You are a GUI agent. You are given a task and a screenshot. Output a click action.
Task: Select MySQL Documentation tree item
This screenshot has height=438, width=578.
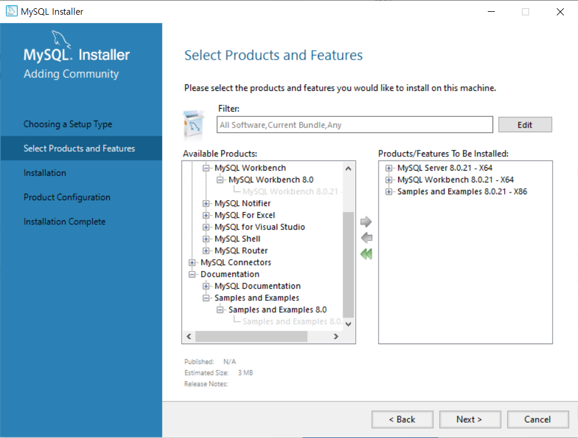pos(258,286)
